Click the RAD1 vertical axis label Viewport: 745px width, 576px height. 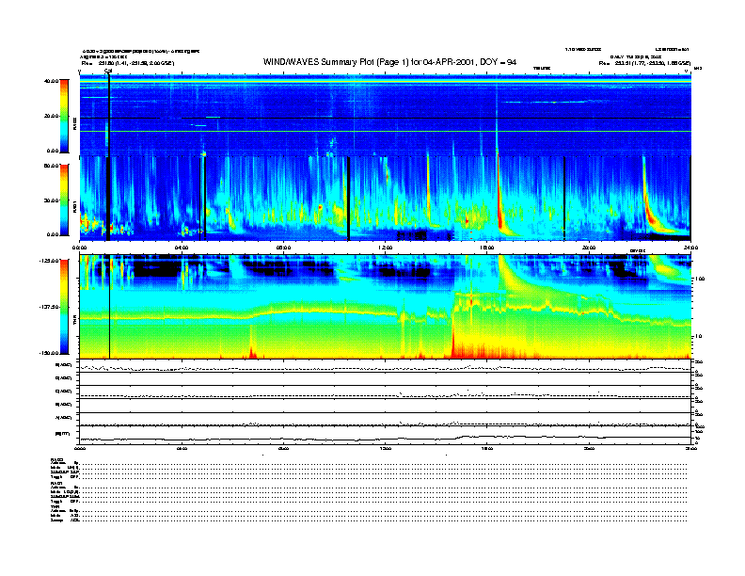[74, 207]
